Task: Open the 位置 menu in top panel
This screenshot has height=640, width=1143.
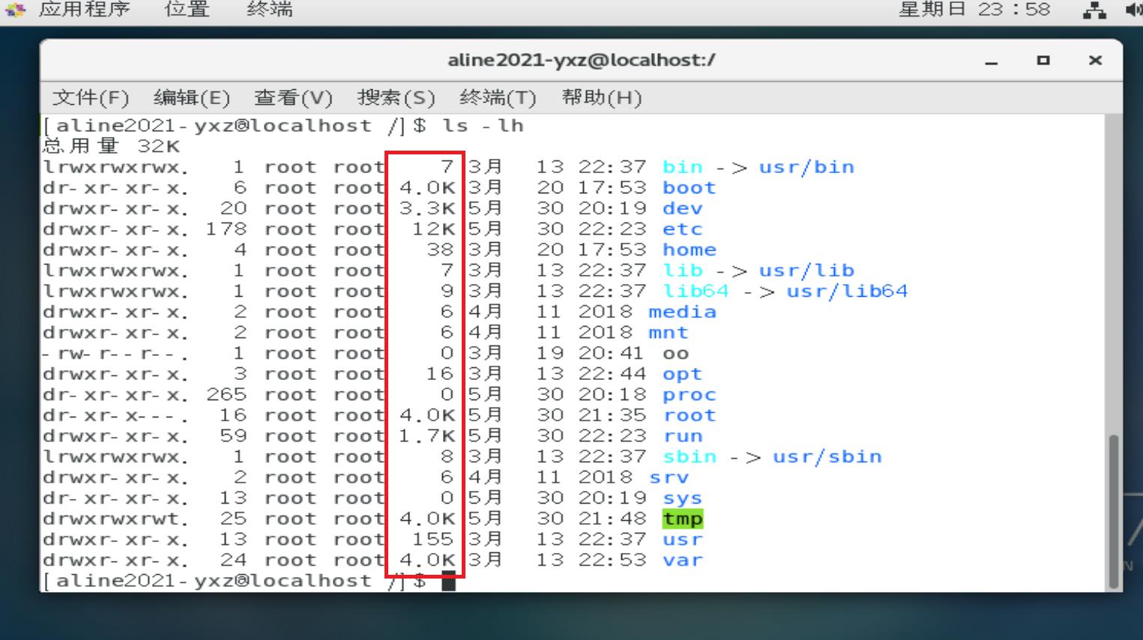Action: click(187, 10)
